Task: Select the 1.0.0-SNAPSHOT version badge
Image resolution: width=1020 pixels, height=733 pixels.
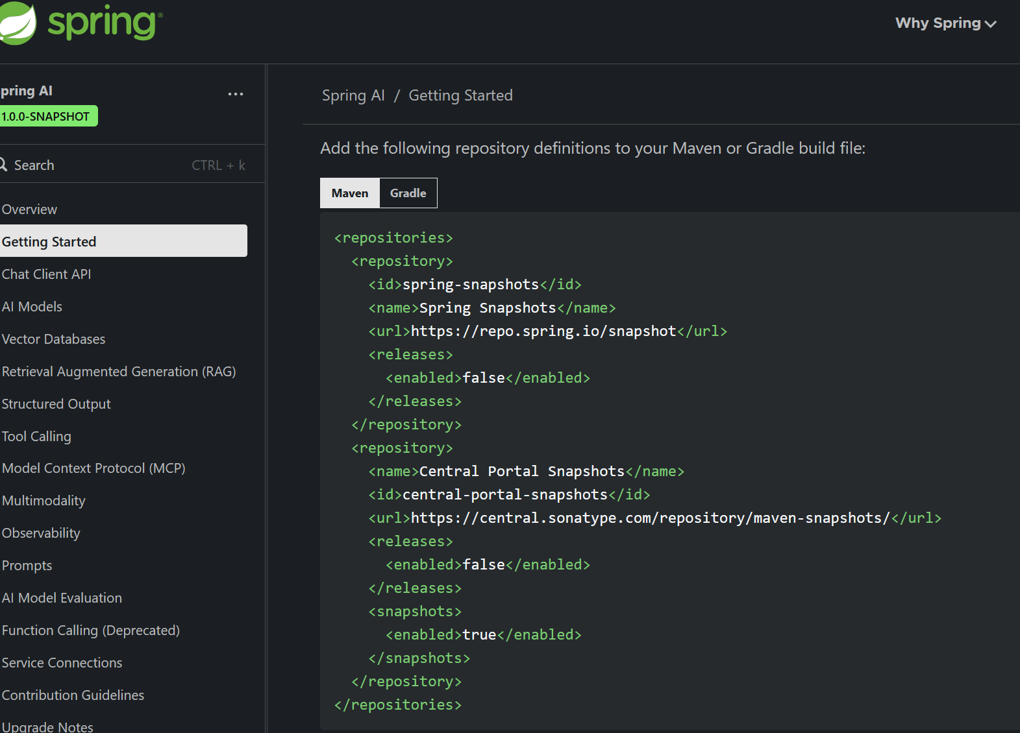Action: (x=48, y=116)
